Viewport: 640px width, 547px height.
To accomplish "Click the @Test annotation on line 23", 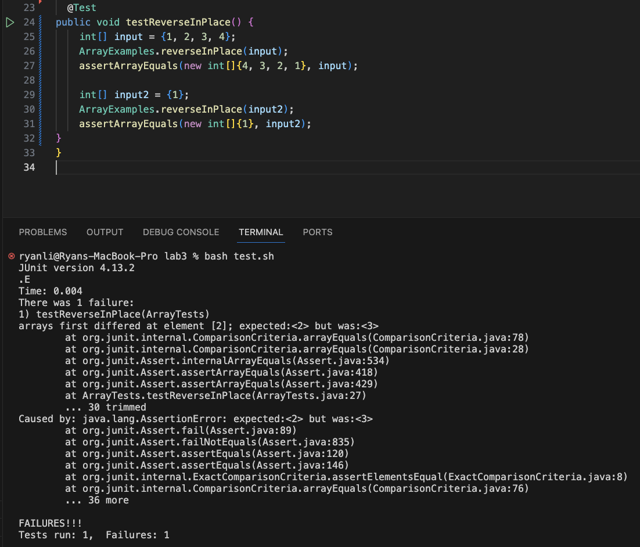I will pyautogui.click(x=82, y=8).
